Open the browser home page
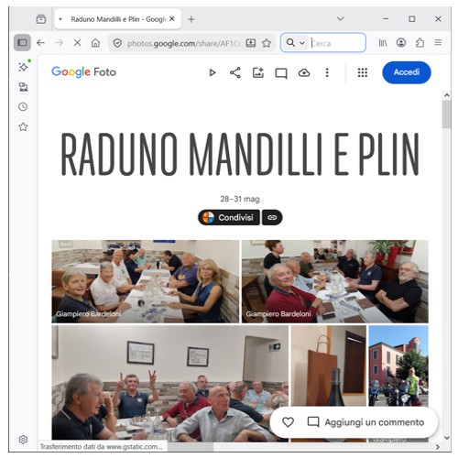Viewport: 458px width, 458px height. point(95,43)
